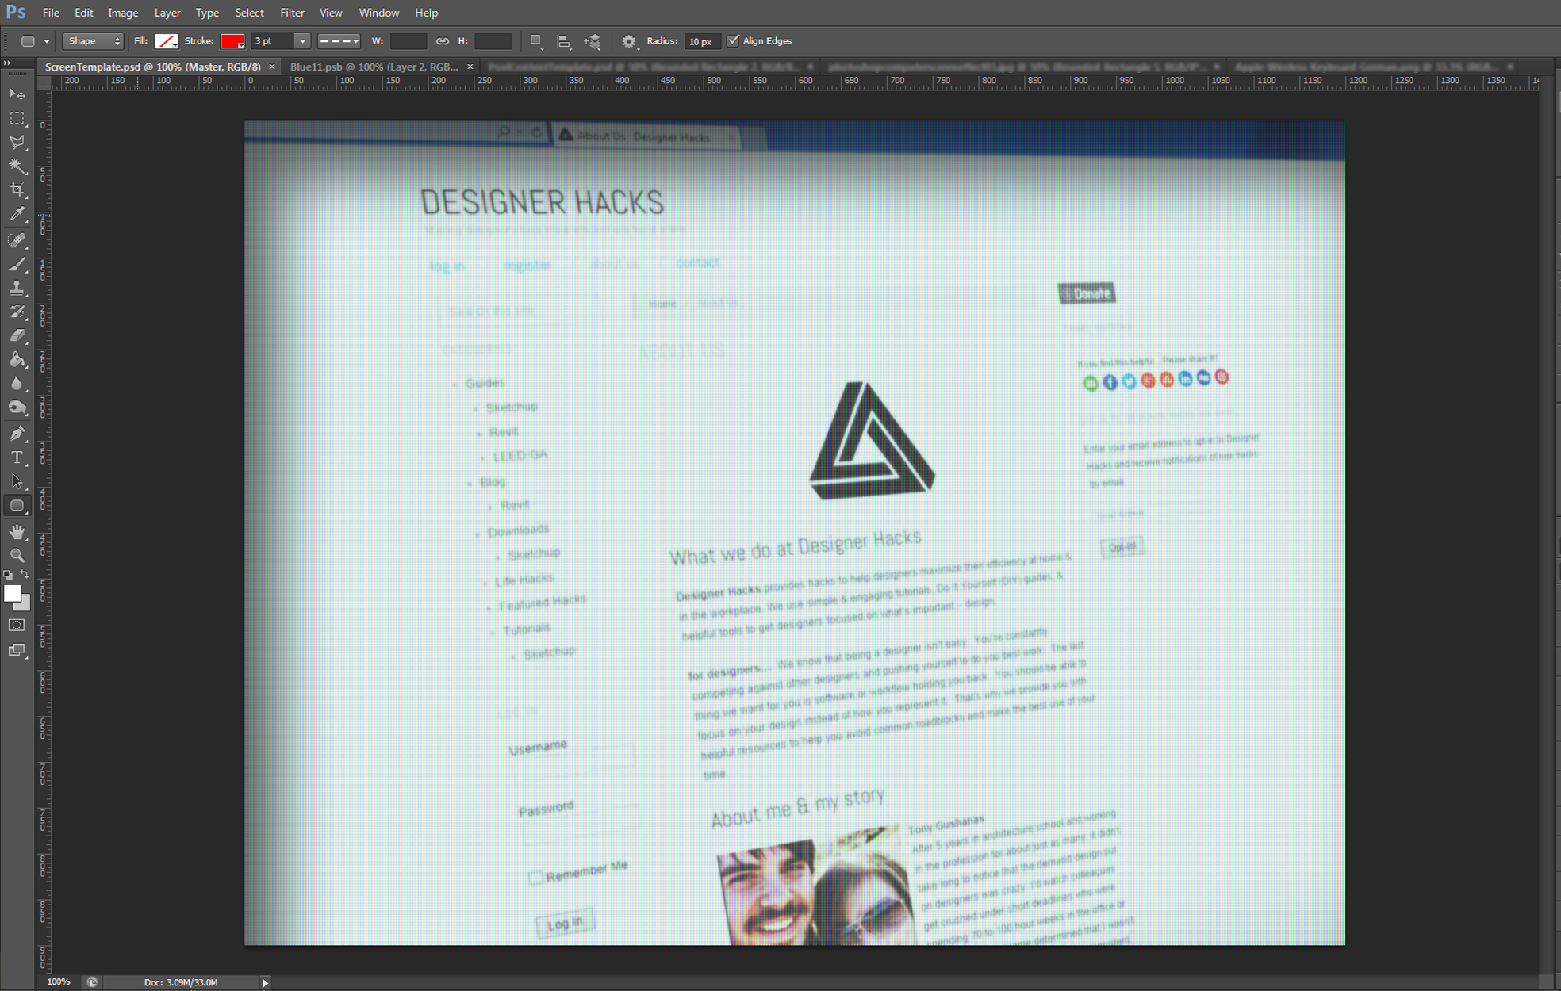The height and width of the screenshot is (991, 1561).
Task: Select the Zoom magnifier tool
Action: point(17,555)
